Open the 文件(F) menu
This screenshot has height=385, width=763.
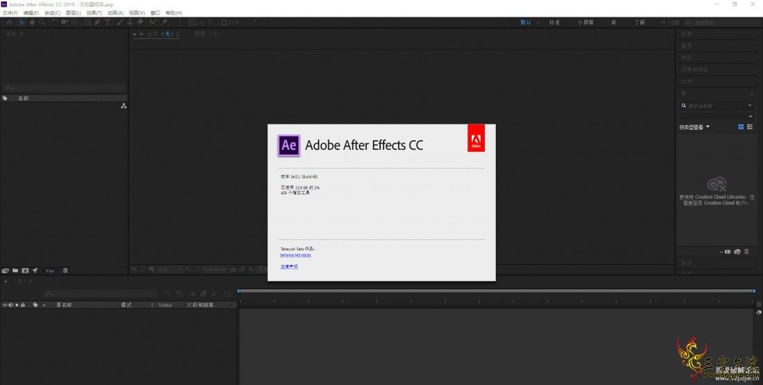point(10,13)
